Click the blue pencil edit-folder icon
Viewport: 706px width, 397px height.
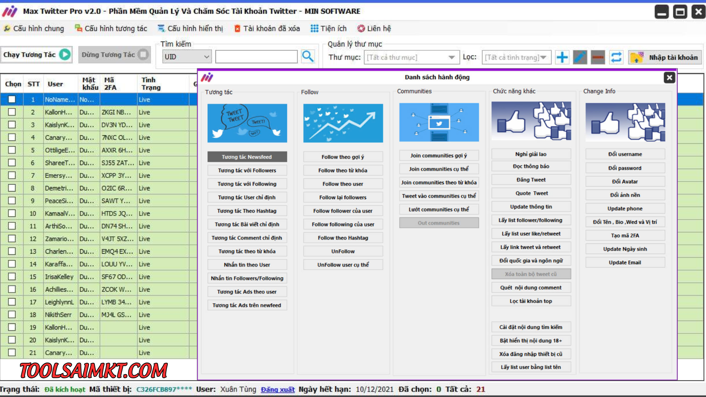[x=580, y=57]
